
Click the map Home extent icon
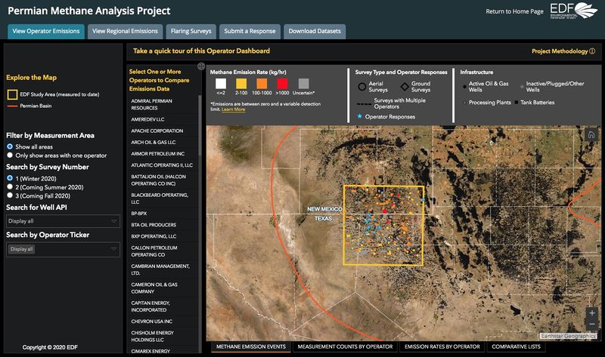[591, 134]
